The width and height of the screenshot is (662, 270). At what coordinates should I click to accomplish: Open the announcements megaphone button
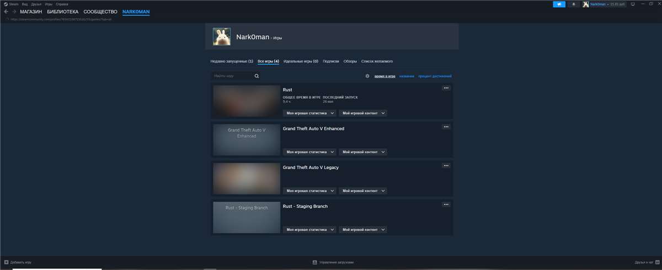[x=559, y=4]
